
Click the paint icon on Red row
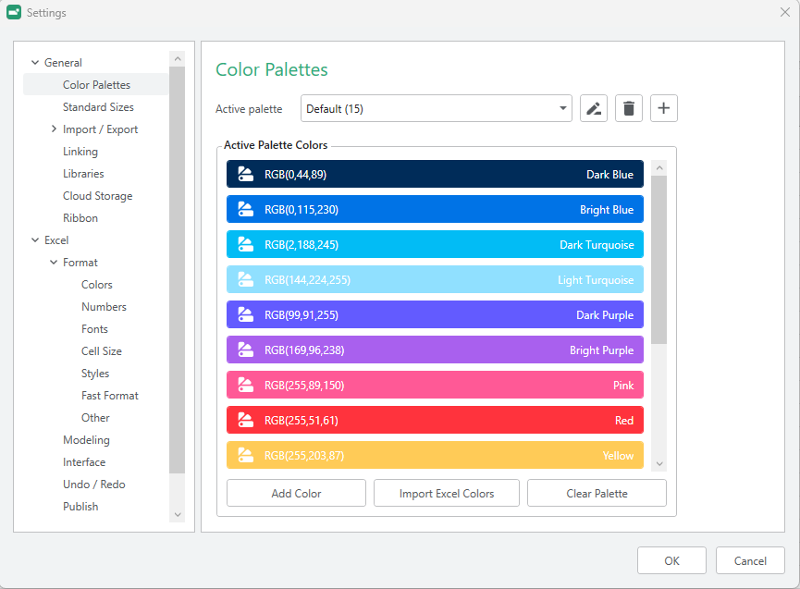coord(245,421)
